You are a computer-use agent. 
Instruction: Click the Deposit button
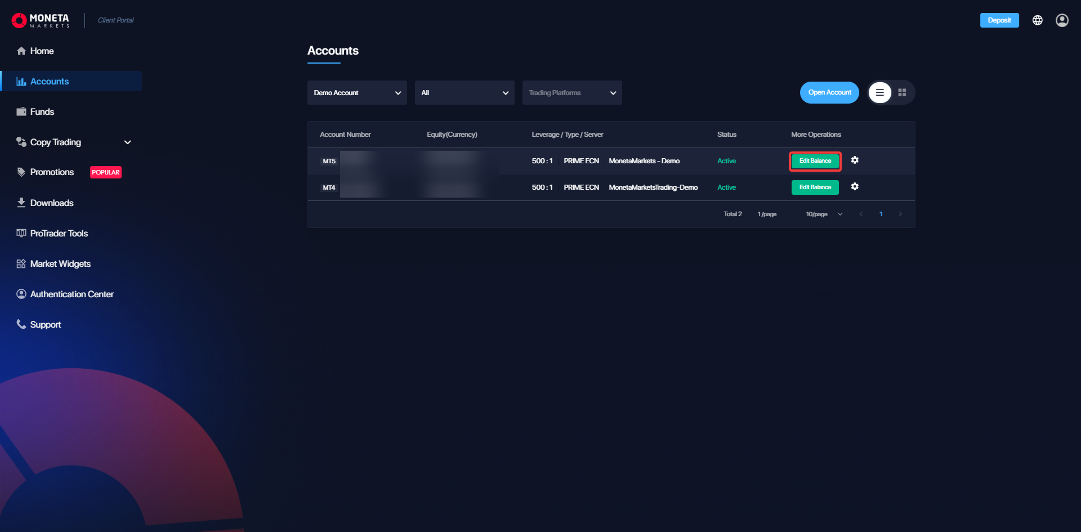pos(999,20)
